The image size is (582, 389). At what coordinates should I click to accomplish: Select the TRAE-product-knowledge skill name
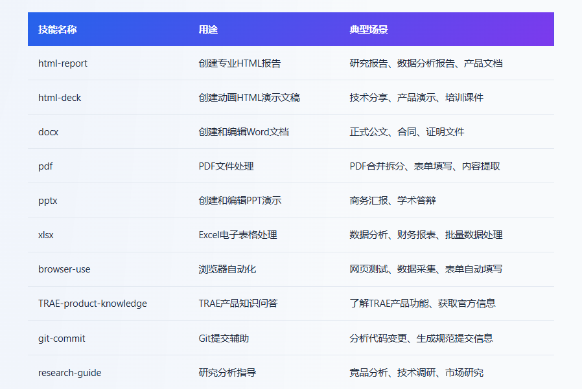[x=93, y=304]
